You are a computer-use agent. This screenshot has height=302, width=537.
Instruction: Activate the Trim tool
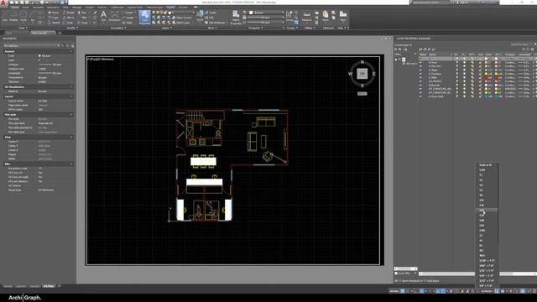(x=83, y=13)
